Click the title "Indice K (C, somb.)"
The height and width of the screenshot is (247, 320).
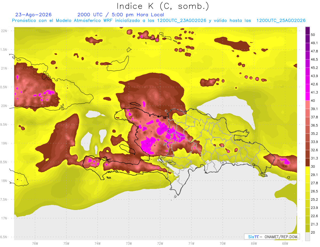click(x=163, y=6)
